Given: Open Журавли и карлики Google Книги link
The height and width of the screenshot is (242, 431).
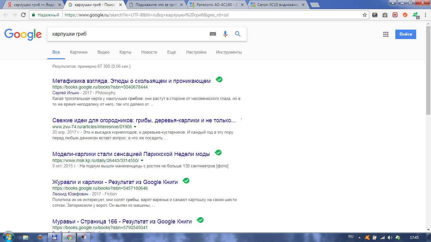Looking at the screenshot, I should pos(115,182).
